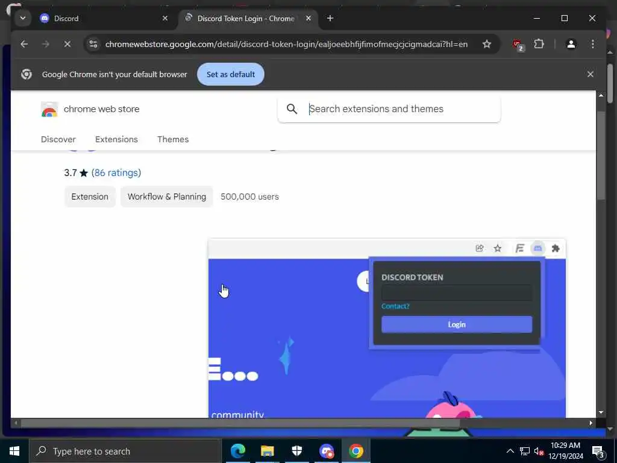View site information icon in address bar
This screenshot has width=617, height=463.
pyautogui.click(x=93, y=44)
